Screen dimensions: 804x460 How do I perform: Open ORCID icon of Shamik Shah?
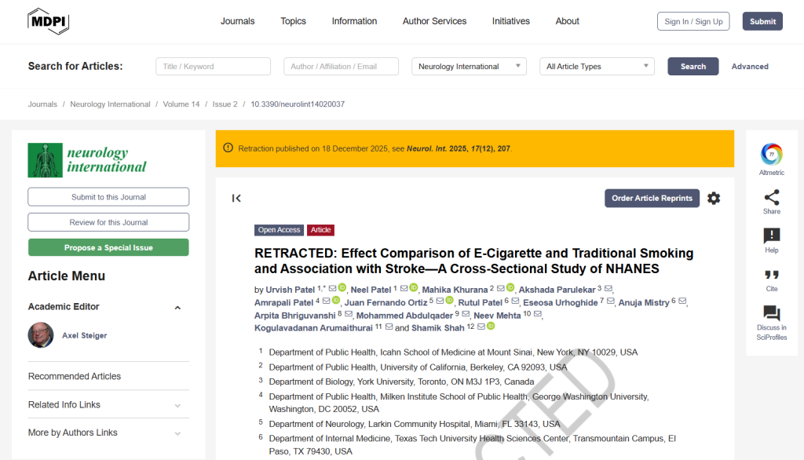(x=491, y=326)
